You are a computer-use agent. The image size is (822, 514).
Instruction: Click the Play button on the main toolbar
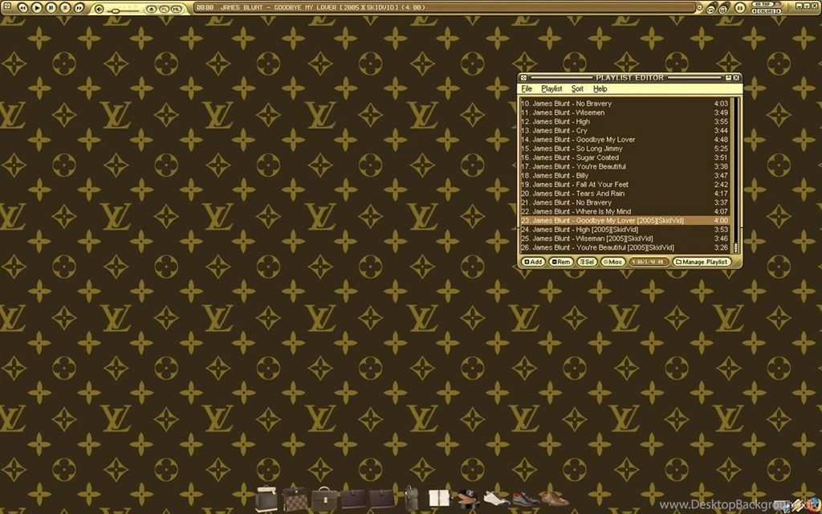37,8
